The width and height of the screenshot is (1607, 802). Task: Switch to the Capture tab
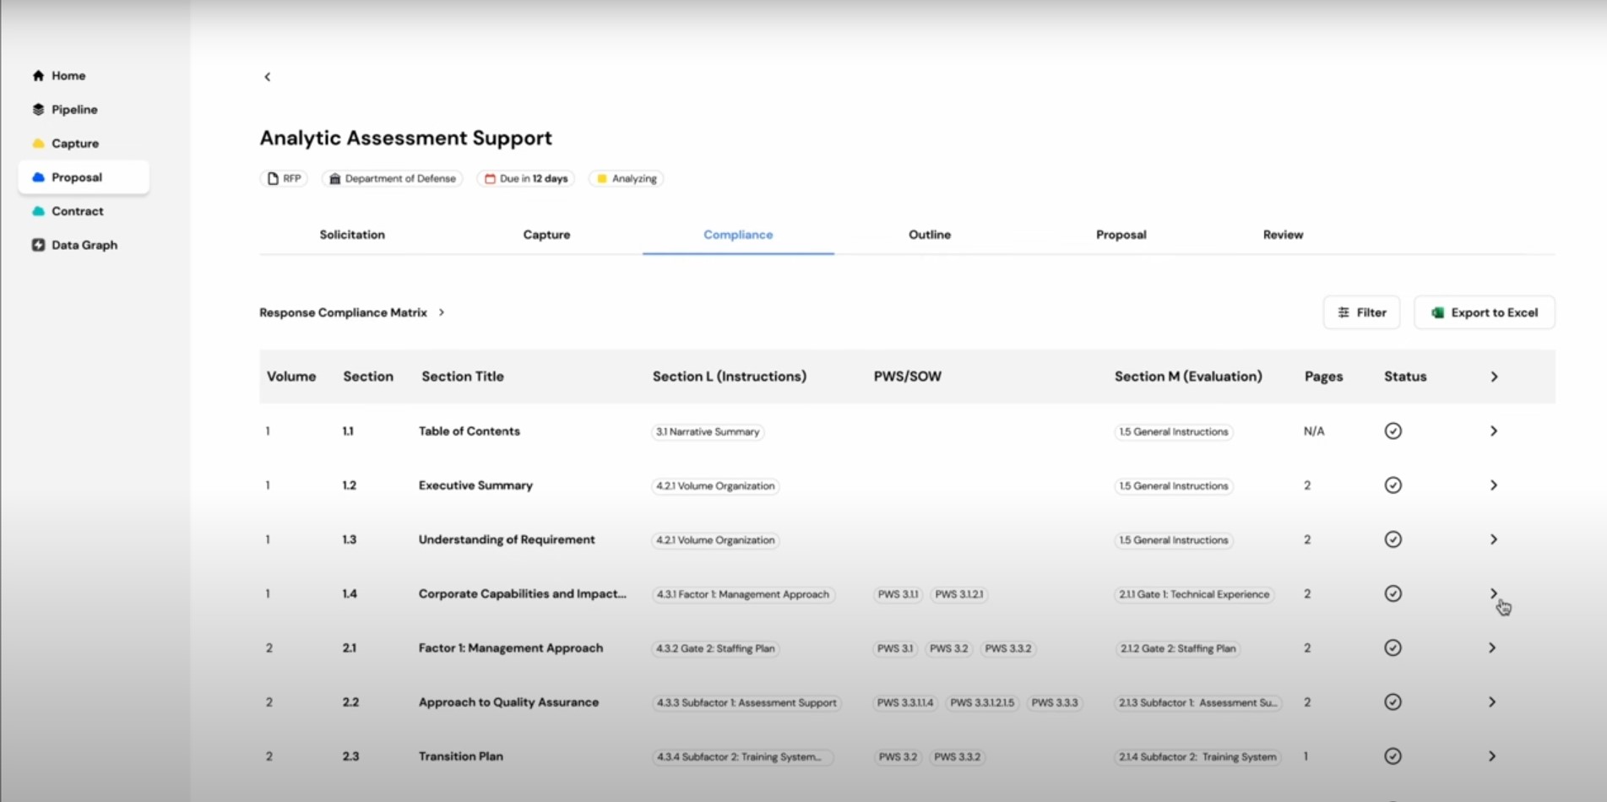pyautogui.click(x=546, y=235)
